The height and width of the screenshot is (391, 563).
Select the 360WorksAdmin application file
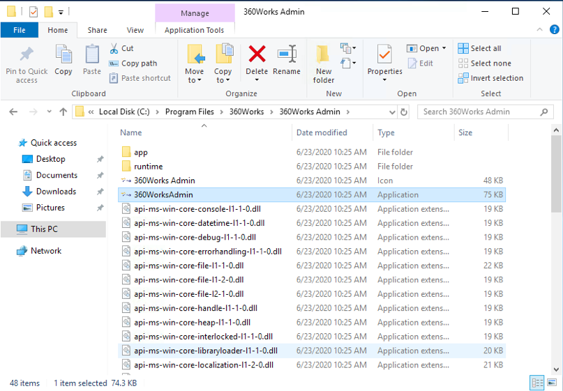coord(312,194)
